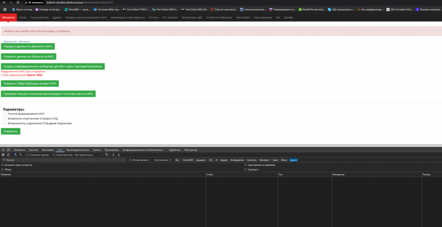This screenshot has height=227, width=442.
Task: Sort by the 'Инициатор' column header
Action: [376, 175]
